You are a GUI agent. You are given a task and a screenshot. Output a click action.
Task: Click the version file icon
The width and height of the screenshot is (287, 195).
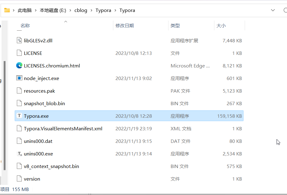pos(19,179)
